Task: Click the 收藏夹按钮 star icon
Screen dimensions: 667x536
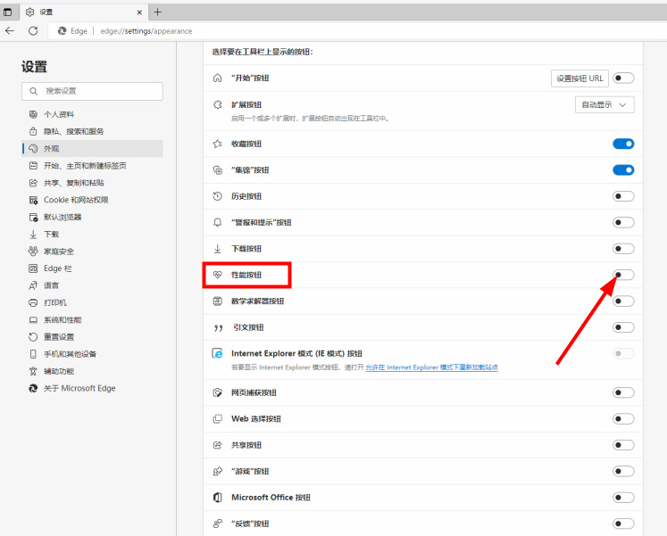Action: click(218, 144)
